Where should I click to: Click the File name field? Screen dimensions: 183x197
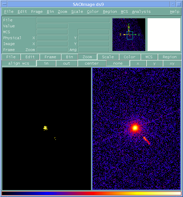click(x=73, y=20)
